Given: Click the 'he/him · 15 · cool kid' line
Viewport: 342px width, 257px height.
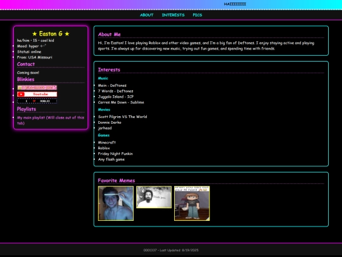Looking at the screenshot, I should [35, 41].
